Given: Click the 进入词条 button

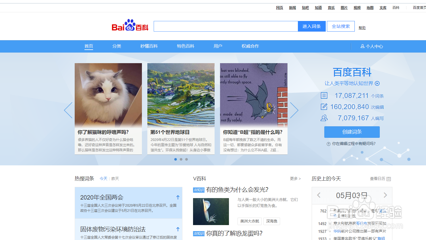Looking at the screenshot, I should click(x=312, y=26).
